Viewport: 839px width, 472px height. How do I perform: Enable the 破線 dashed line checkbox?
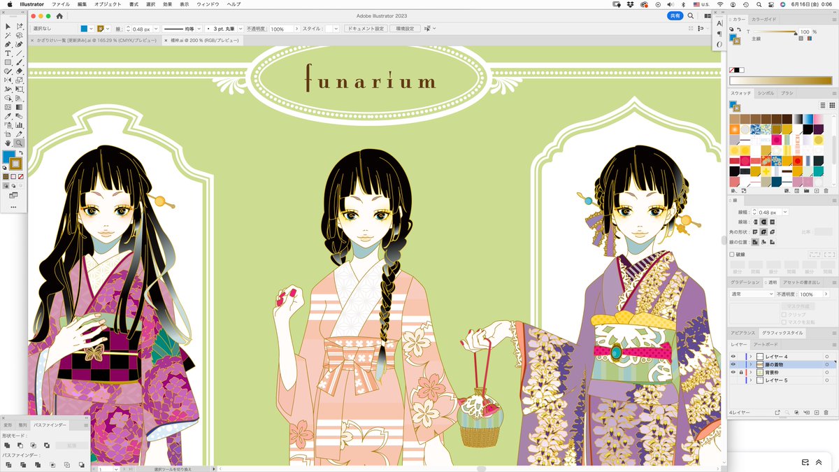[x=732, y=255]
